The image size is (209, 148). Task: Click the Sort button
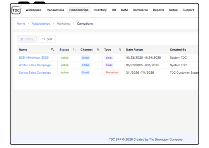47,39
